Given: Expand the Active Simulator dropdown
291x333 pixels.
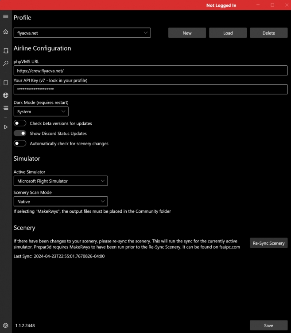Looking at the screenshot, I should pyautogui.click(x=60, y=181).
